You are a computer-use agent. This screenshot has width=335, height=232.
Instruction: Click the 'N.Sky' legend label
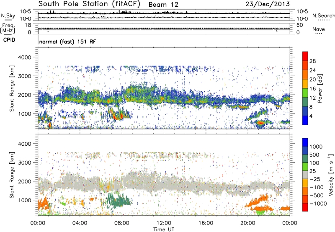tap(8, 15)
